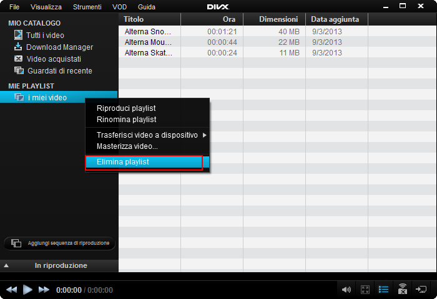437x299 pixels.
Task: Select the Alterna Mou... video row
Action: (277, 42)
